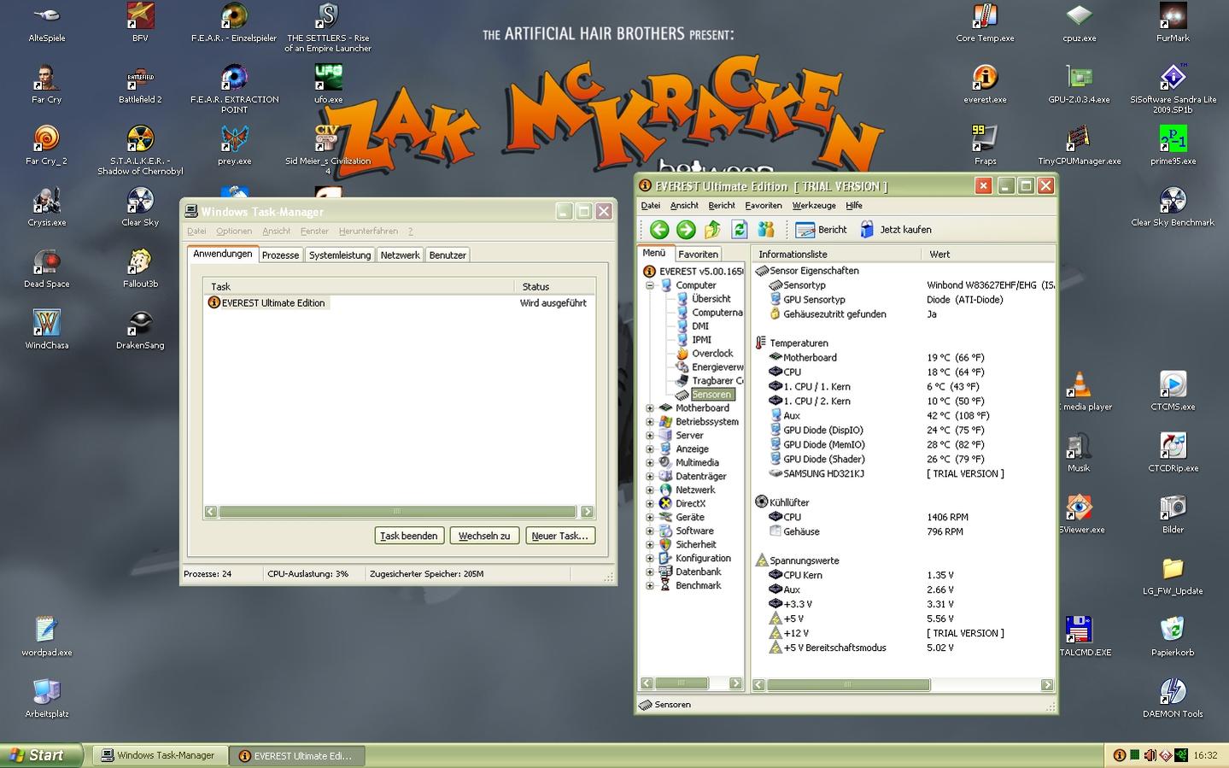Click the EVEREST Ultimate Edi... taskbar button

296,755
